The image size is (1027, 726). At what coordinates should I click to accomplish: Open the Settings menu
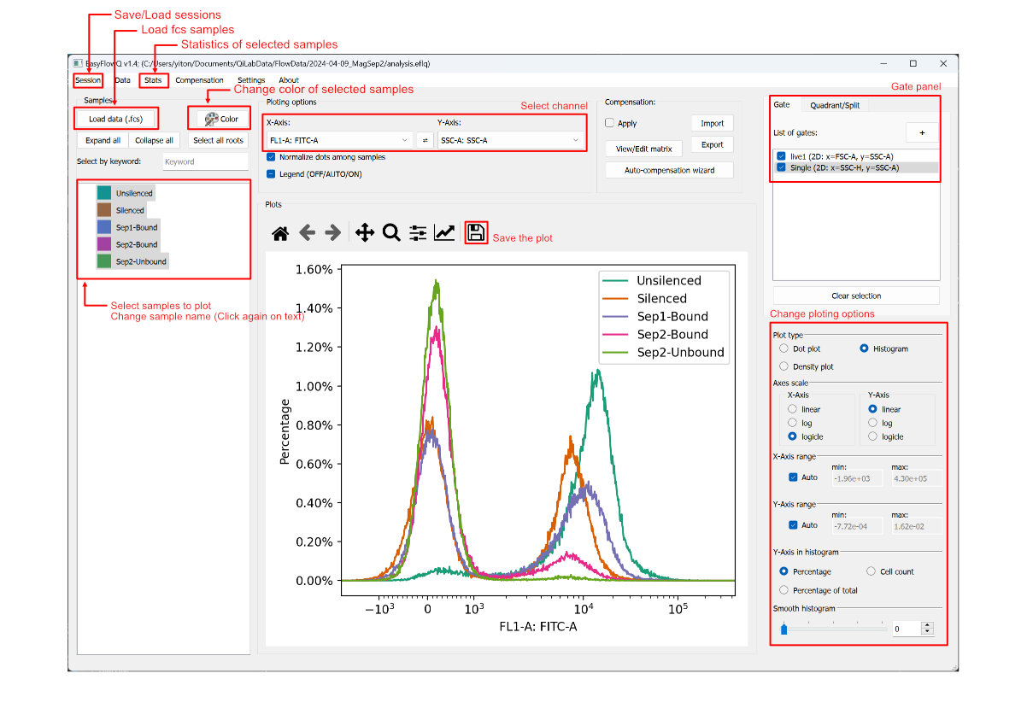click(251, 80)
